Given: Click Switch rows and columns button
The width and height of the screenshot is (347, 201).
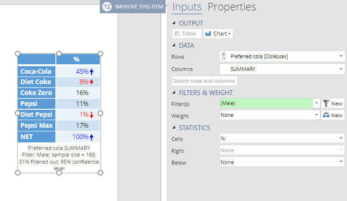Looking at the screenshot, I should pyautogui.click(x=205, y=81).
